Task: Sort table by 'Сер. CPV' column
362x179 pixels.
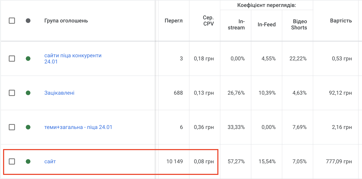Action: 208,21
